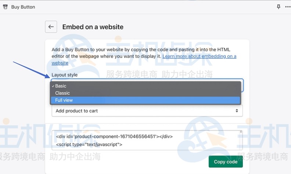Pin the Buy Button app
The image size is (291, 174).
(278, 7)
